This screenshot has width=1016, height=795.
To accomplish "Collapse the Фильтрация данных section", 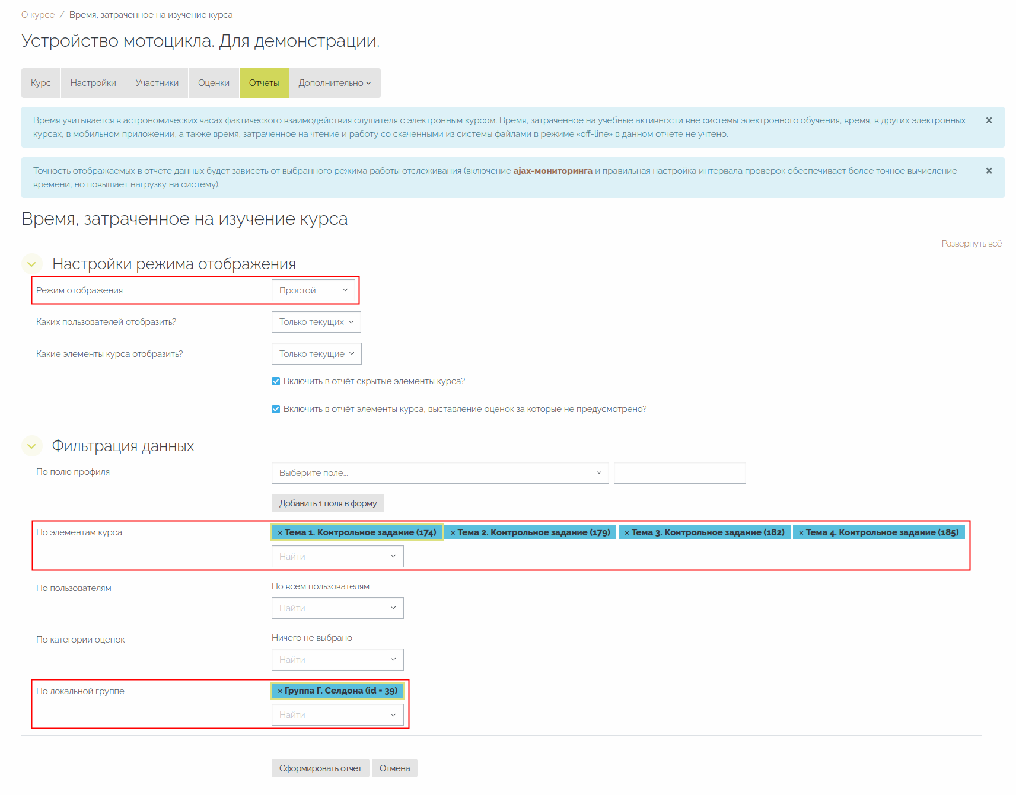I will click(x=32, y=446).
